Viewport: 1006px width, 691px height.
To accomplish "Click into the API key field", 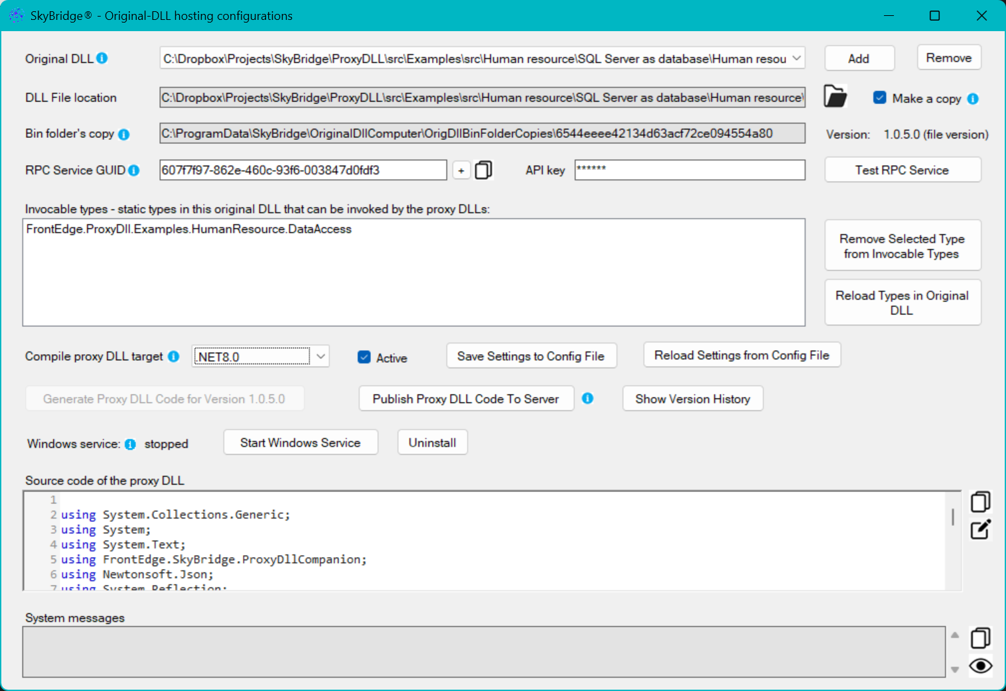I will [x=690, y=170].
